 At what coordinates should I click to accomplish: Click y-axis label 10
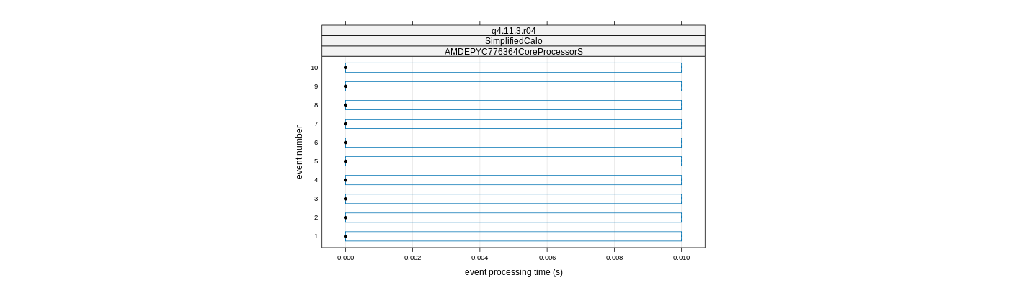tap(314, 68)
